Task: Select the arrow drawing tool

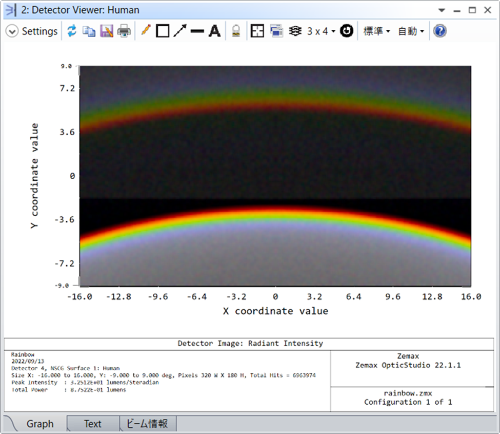Action: pos(180,31)
